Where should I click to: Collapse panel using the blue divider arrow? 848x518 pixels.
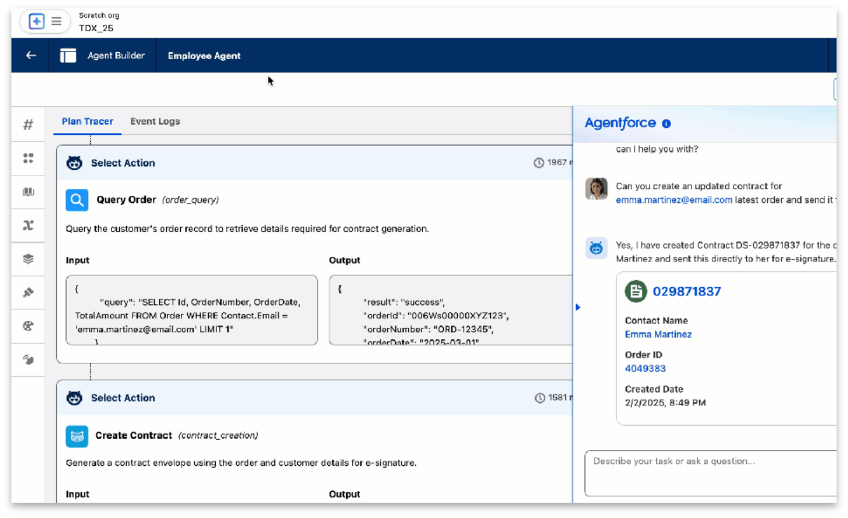pos(578,307)
